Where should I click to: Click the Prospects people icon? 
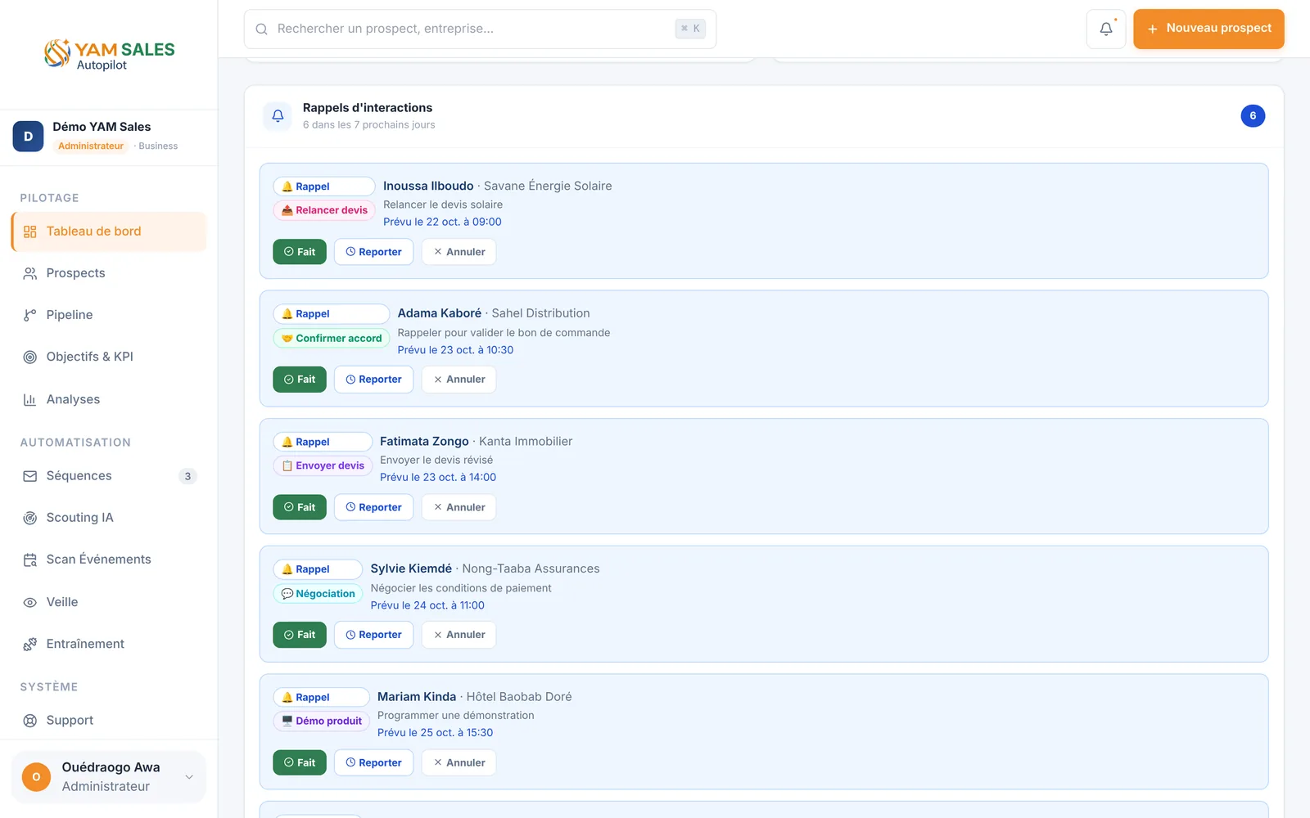coord(30,273)
